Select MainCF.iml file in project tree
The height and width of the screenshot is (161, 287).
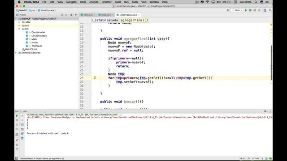click(x=31, y=49)
